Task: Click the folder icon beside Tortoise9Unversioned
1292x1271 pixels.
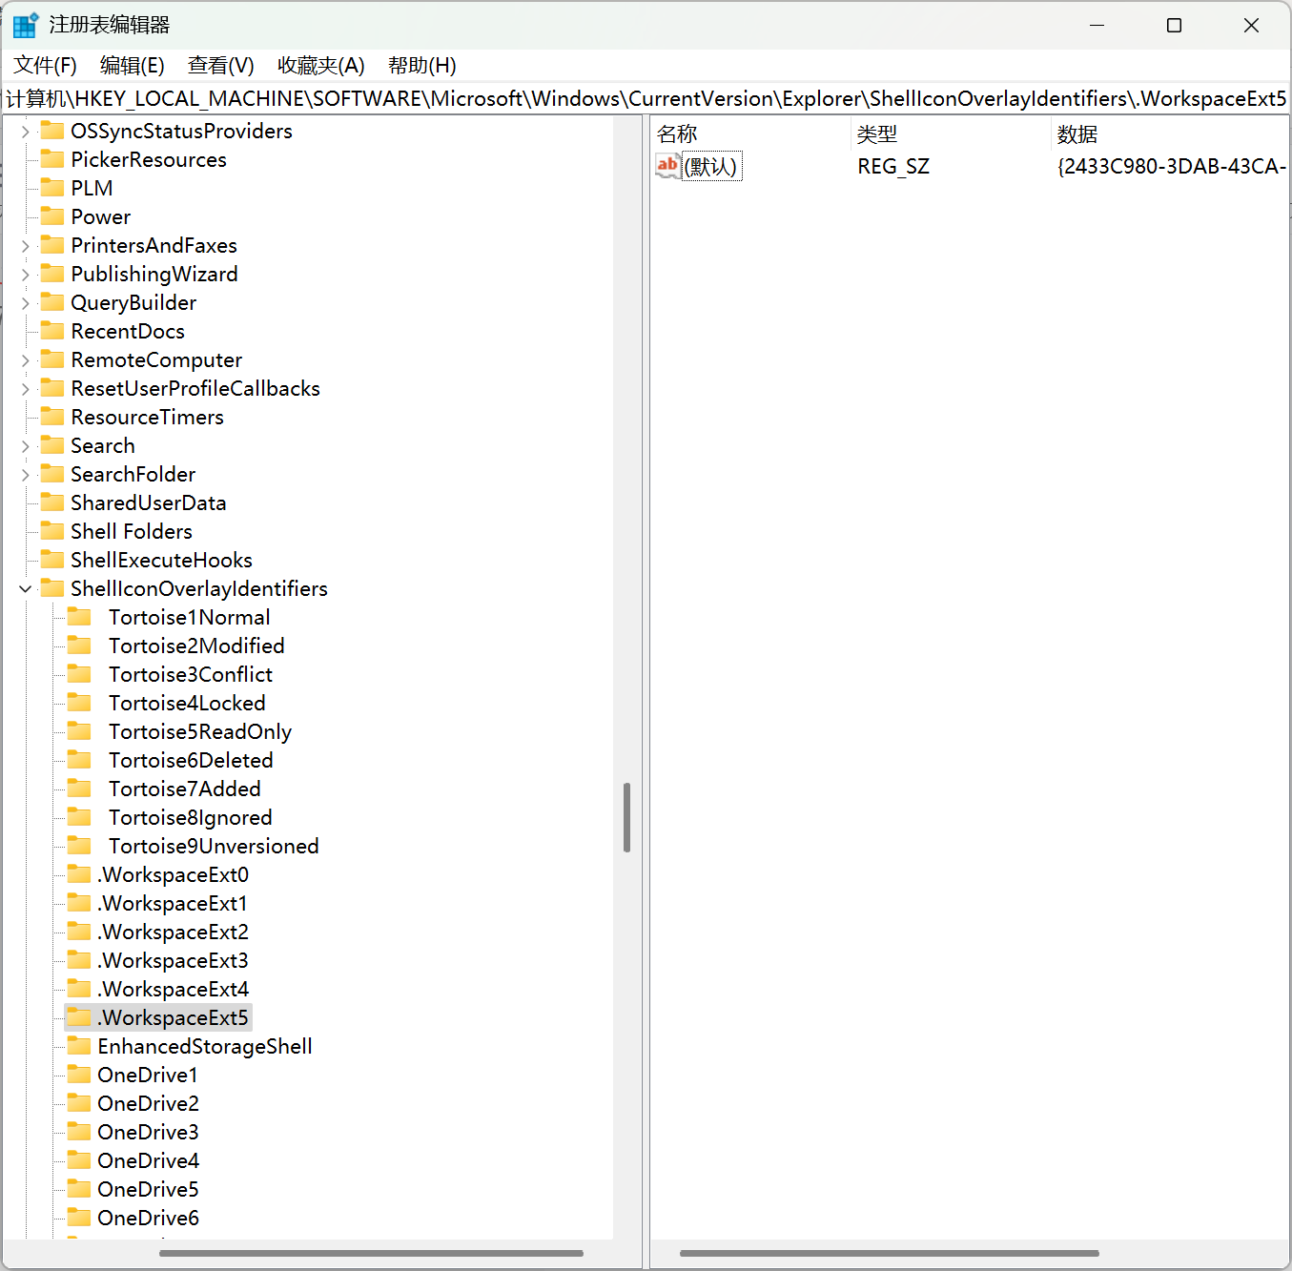Action: 79,846
